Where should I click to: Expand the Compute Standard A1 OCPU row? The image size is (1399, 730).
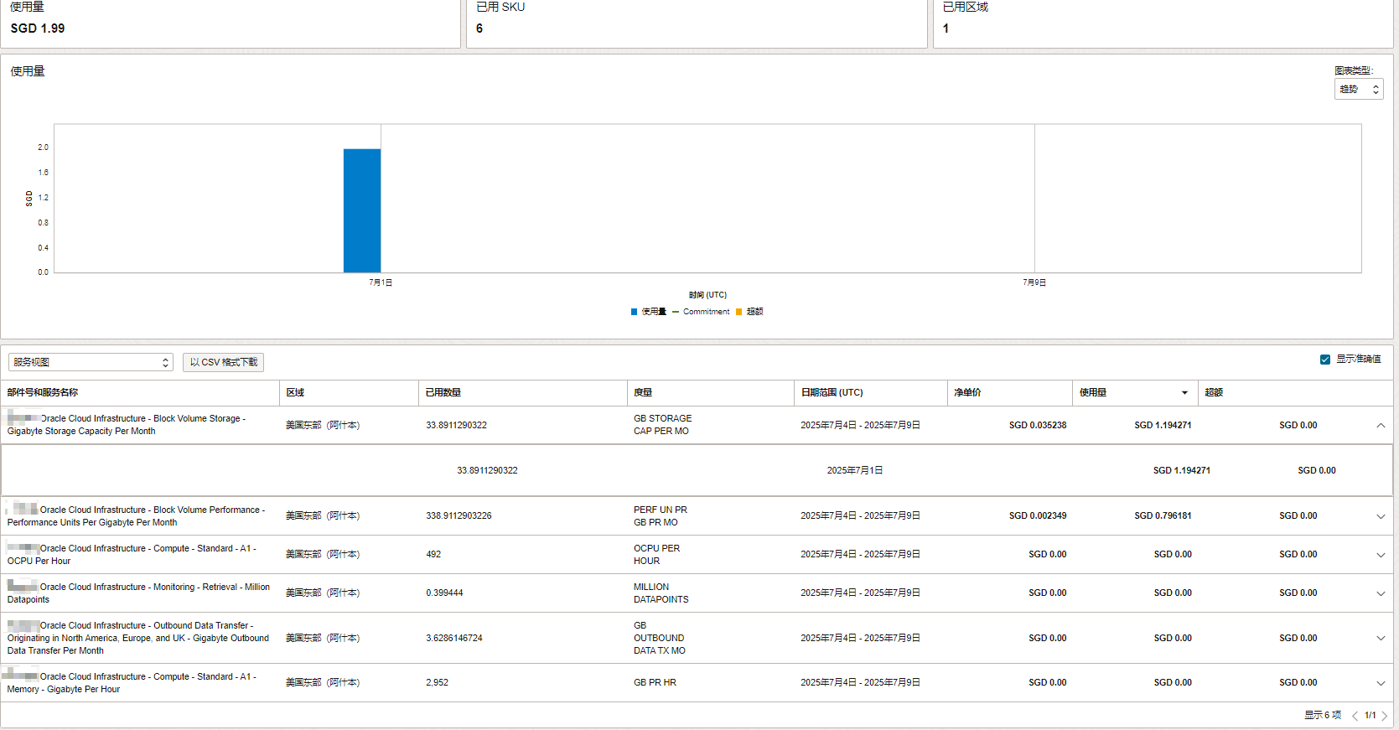1380,555
